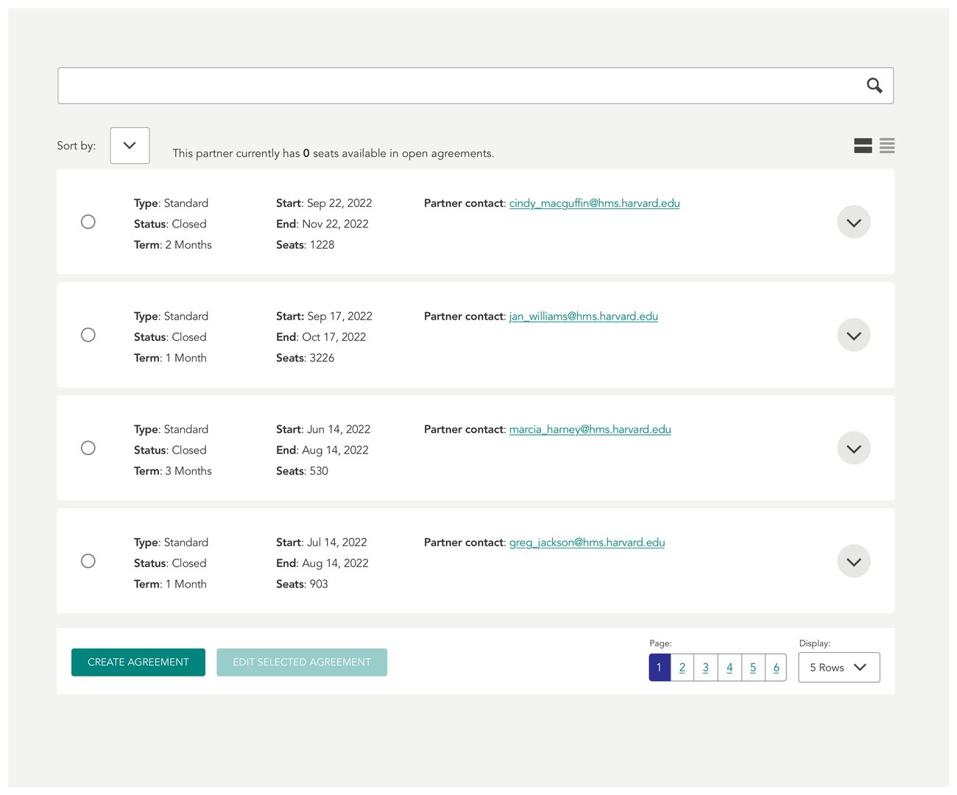
Task: Expand the cindy_macguffin agreement details
Action: click(854, 222)
